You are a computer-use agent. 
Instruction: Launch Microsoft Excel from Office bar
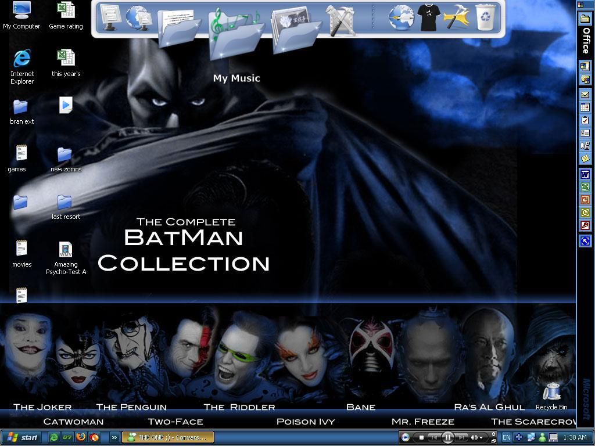click(x=585, y=187)
